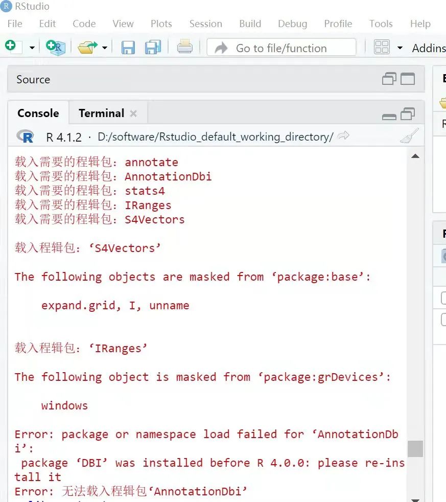
Task: Click the Open an existing file icon
Action: (x=87, y=48)
